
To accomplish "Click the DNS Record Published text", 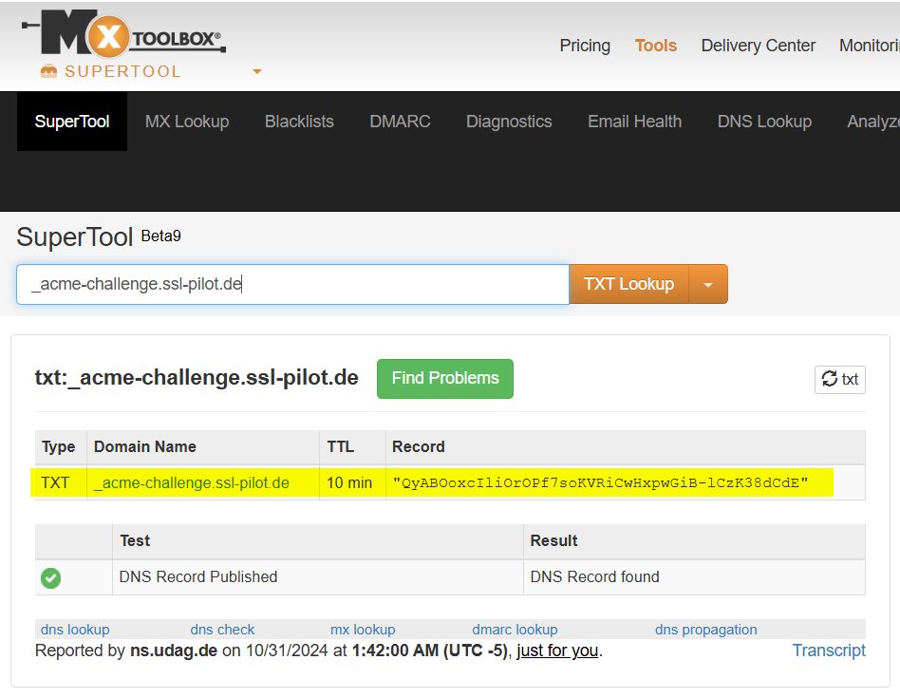I will (x=198, y=576).
